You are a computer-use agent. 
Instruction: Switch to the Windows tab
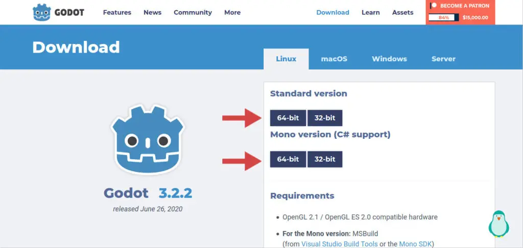pyautogui.click(x=389, y=59)
